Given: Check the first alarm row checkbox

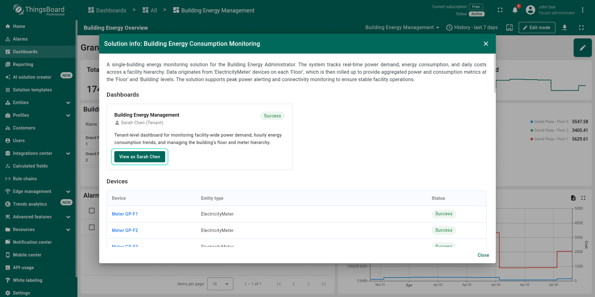Looking at the screenshot, I should [92, 211].
